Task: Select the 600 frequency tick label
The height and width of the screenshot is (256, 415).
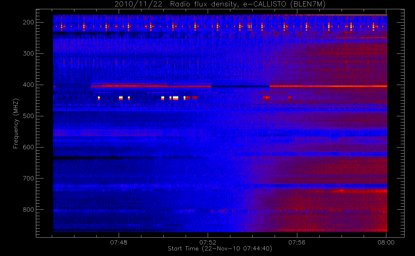Action: [x=28, y=147]
